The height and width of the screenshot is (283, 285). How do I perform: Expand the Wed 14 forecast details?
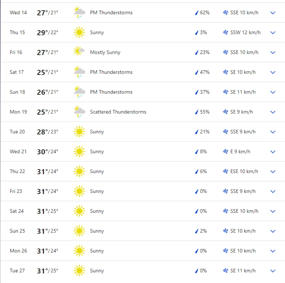(273, 13)
